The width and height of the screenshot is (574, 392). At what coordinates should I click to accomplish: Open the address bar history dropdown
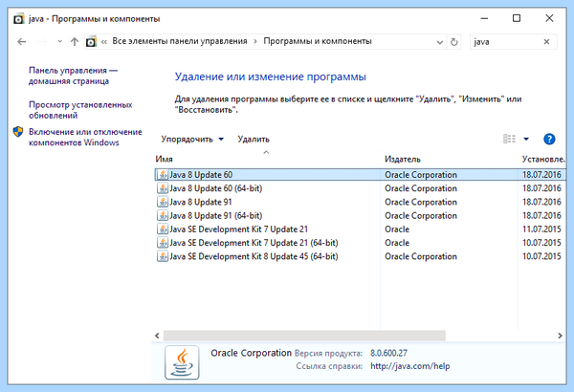pyautogui.click(x=440, y=42)
